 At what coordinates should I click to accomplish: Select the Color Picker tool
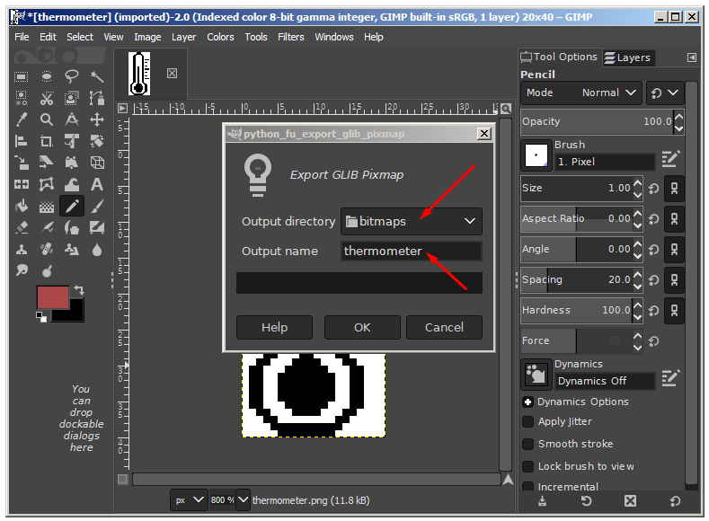[22, 119]
